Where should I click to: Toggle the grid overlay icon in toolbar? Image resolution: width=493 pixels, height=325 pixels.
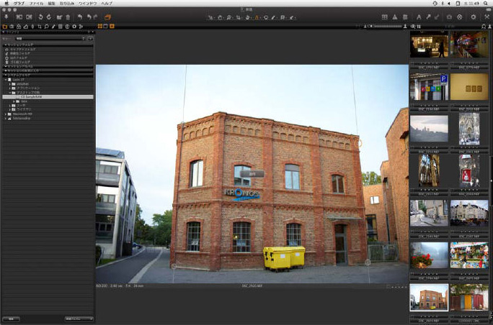[x=385, y=17]
